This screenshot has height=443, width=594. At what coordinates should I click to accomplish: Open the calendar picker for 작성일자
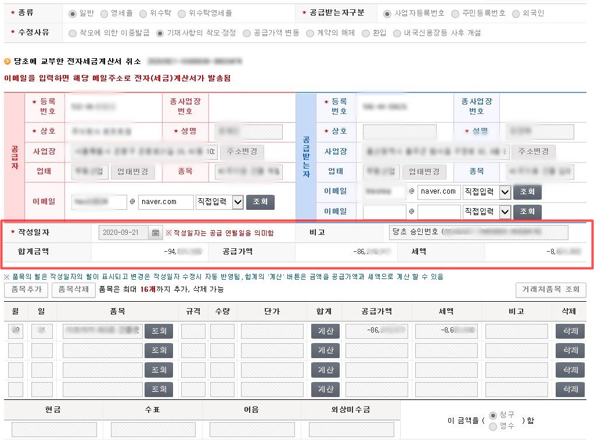[x=155, y=233]
